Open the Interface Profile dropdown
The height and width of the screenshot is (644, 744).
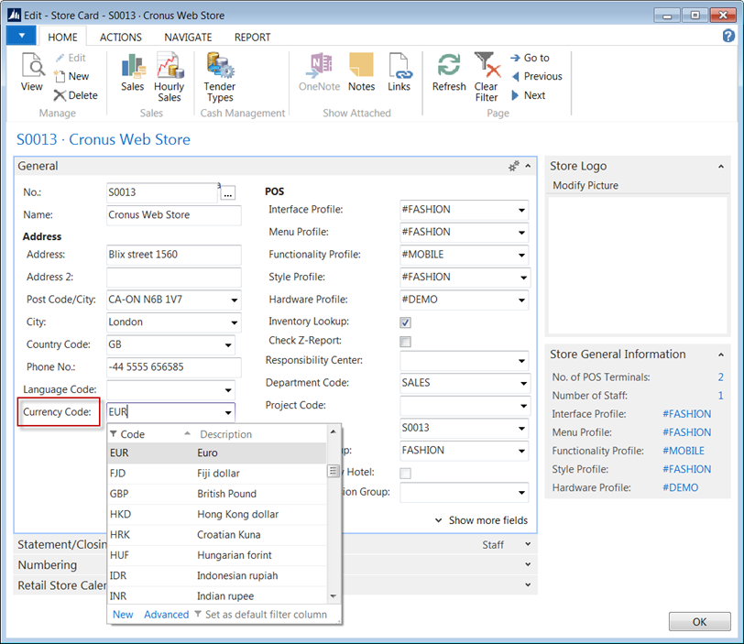[x=521, y=210]
